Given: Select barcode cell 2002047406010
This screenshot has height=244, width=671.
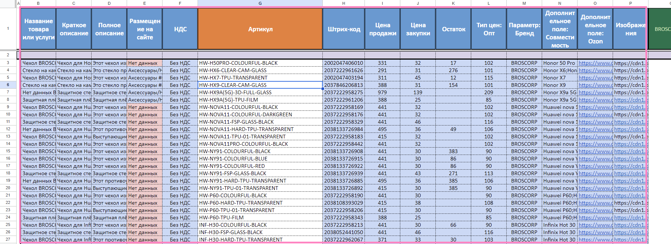Looking at the screenshot, I should click(343, 63).
